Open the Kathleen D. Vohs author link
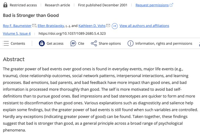Viewport: 200px width, 136px height. pos(92,26)
